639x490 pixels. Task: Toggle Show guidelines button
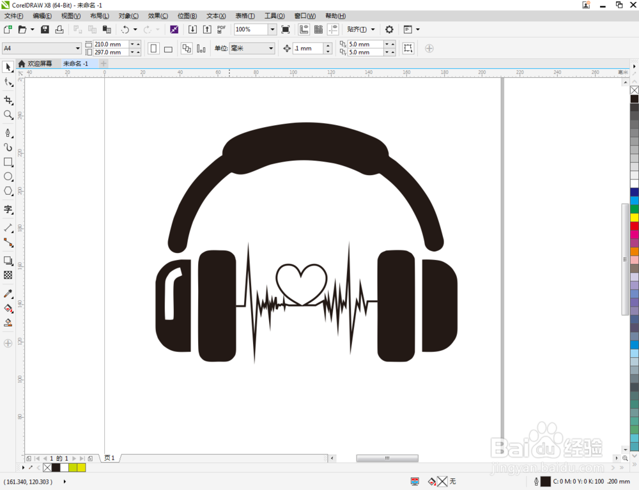tap(333, 29)
